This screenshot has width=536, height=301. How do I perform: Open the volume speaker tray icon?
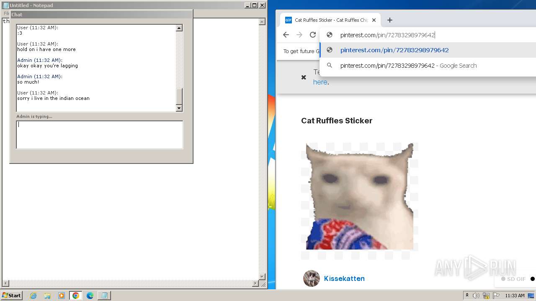click(476, 296)
